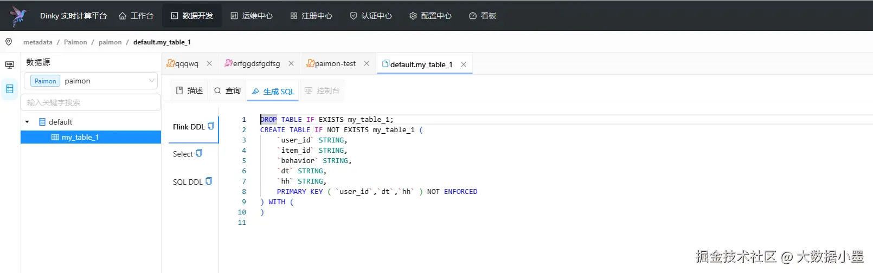Image resolution: width=873 pixels, height=273 pixels.
Task: Click CREATE keyword in line 2
Action: 273,129
